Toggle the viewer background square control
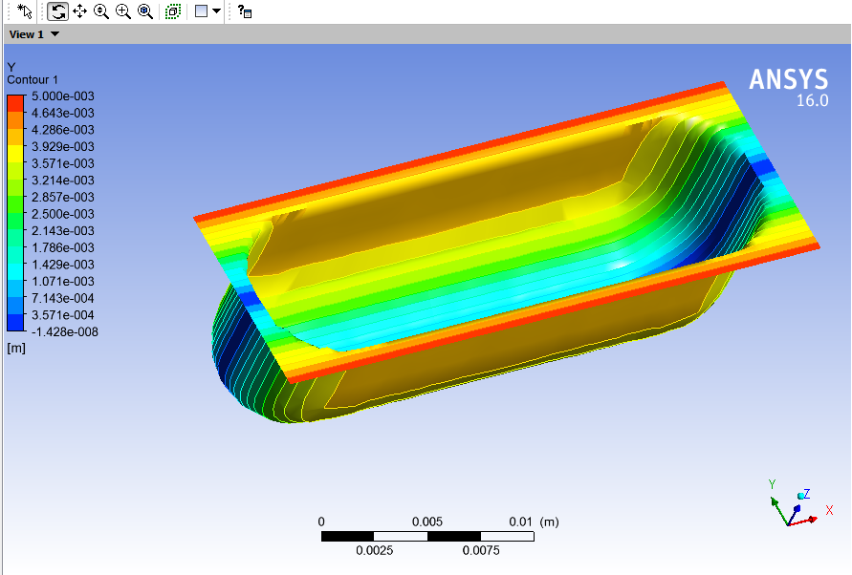 pos(200,11)
